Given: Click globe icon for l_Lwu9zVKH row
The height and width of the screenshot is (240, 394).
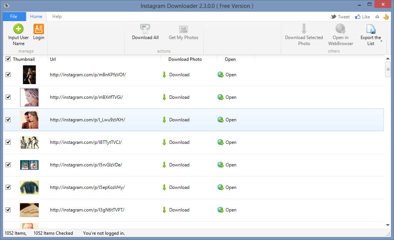Looking at the screenshot, I should pyautogui.click(x=220, y=120).
